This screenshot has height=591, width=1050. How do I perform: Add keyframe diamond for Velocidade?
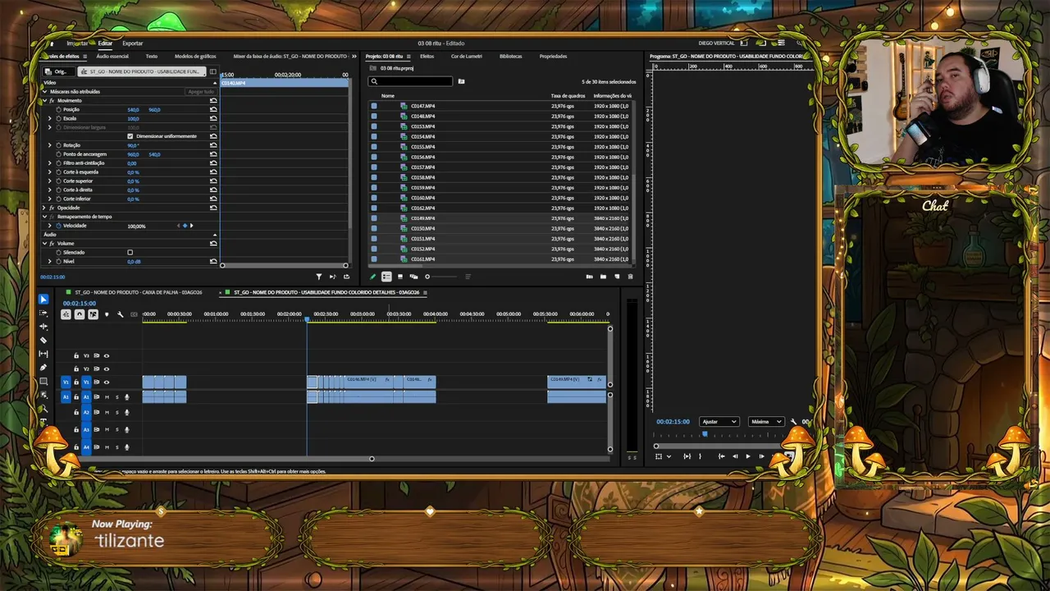coord(185,226)
